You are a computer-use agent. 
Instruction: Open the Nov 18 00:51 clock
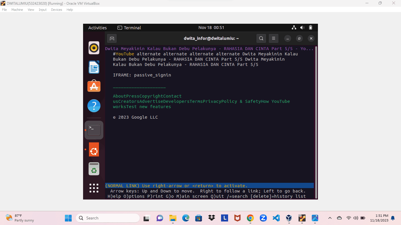pos(211,28)
